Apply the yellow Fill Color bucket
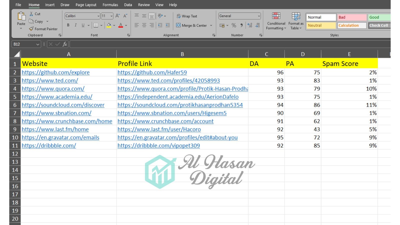 [x=109, y=25]
